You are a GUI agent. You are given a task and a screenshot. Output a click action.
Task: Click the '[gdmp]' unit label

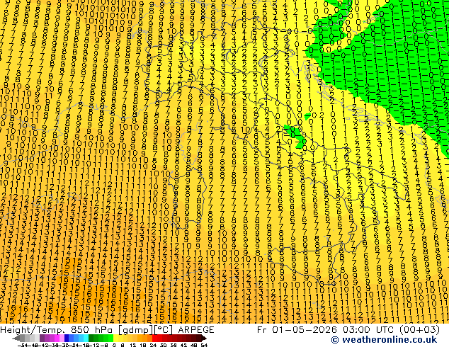click(x=136, y=330)
